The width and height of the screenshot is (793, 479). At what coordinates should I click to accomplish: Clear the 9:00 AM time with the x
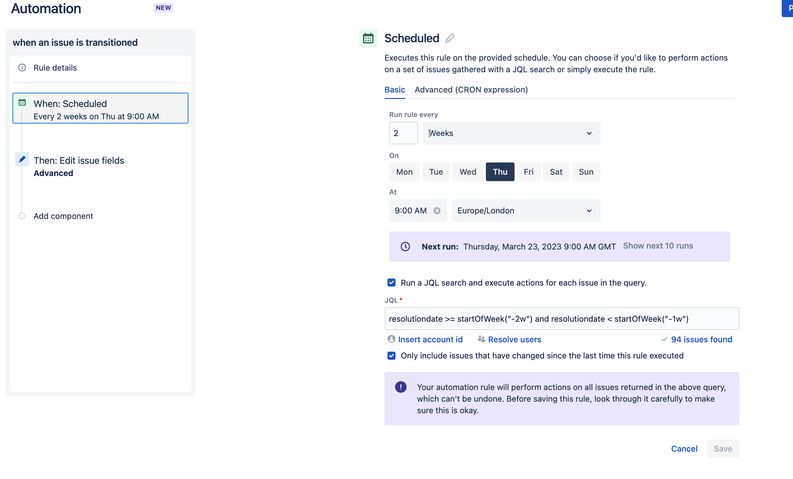[x=437, y=210]
